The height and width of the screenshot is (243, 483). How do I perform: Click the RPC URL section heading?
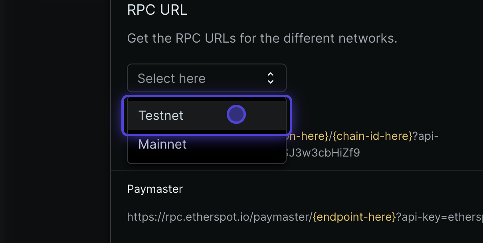pos(157,10)
